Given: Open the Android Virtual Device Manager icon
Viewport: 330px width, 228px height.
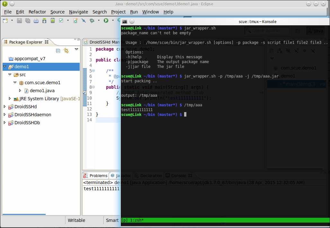Looking at the screenshot, I should click(53, 20).
